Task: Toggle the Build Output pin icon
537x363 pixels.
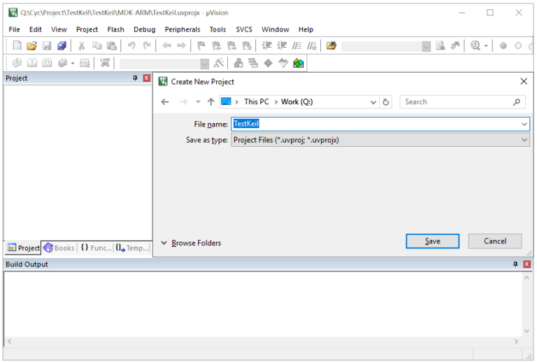Action: (515, 264)
